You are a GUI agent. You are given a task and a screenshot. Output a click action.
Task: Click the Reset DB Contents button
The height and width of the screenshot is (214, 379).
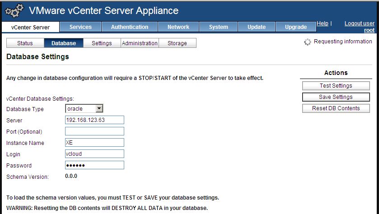336,108
